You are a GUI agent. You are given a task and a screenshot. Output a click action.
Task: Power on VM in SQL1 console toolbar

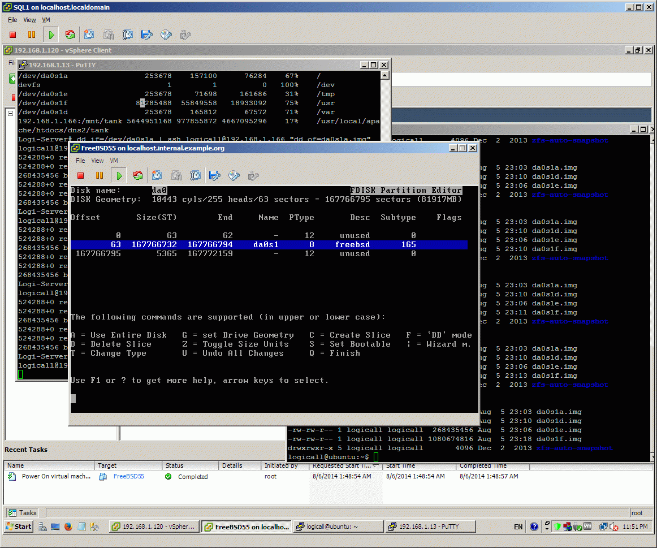51,34
